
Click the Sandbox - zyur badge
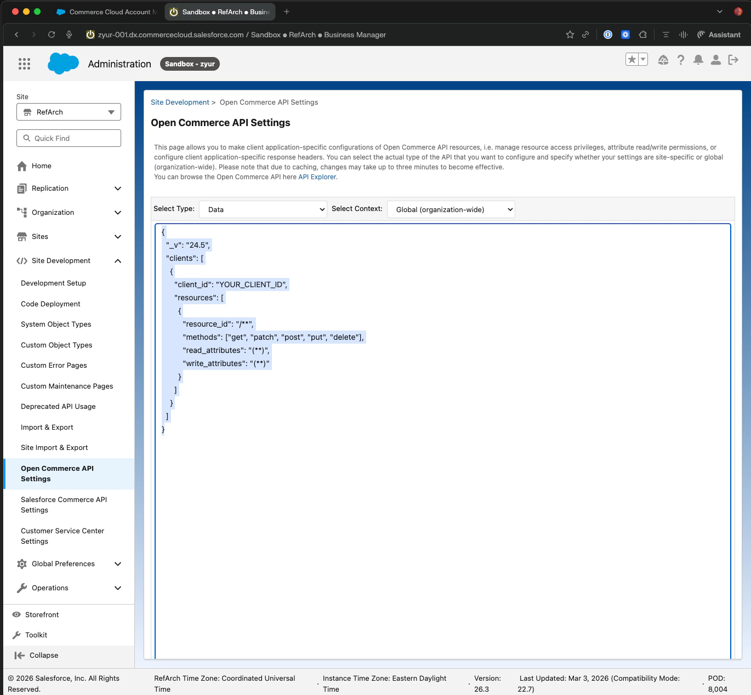click(x=190, y=64)
